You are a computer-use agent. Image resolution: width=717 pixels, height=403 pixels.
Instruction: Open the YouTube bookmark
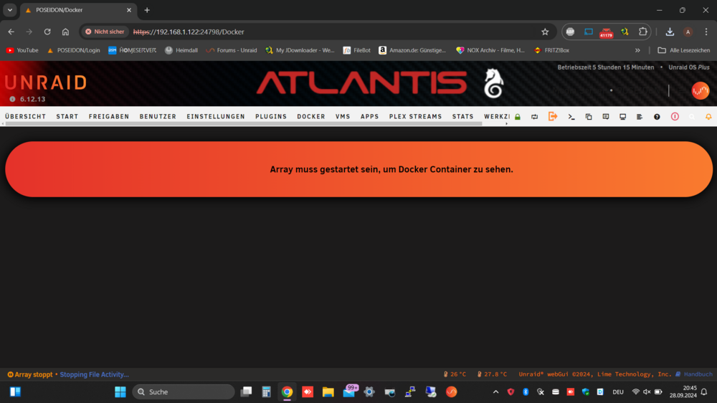(x=22, y=50)
